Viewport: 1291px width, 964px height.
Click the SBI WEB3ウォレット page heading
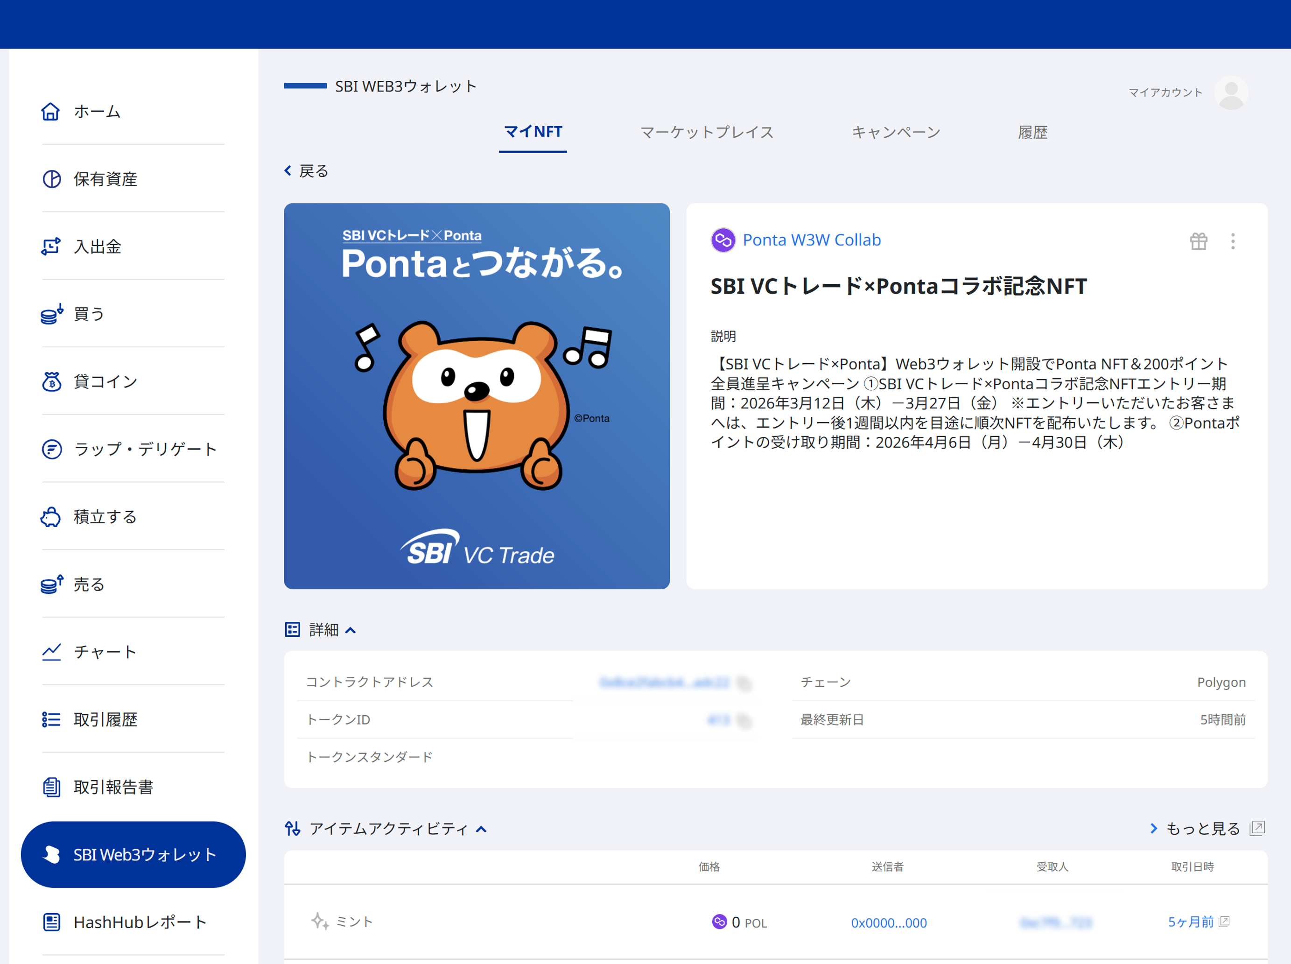pyautogui.click(x=406, y=86)
